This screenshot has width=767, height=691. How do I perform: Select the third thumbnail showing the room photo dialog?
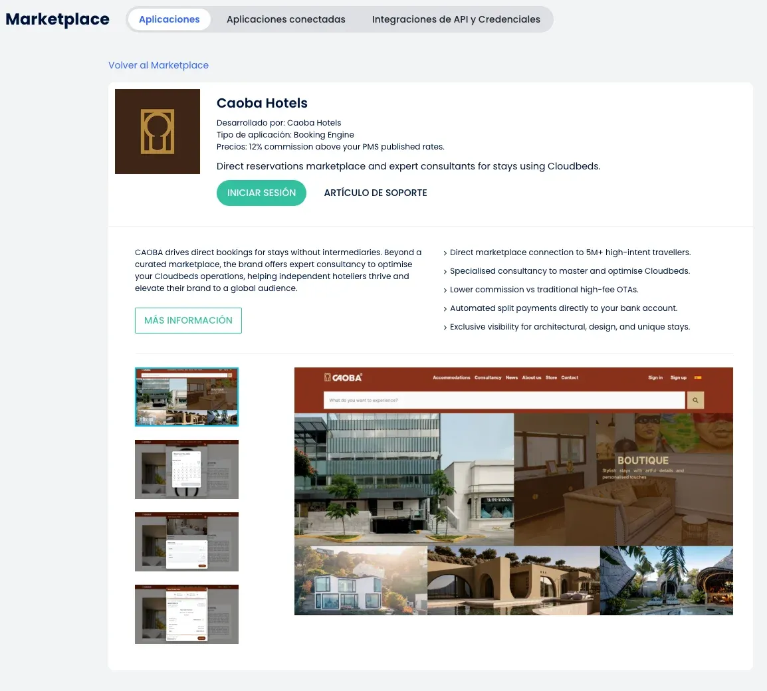click(187, 542)
